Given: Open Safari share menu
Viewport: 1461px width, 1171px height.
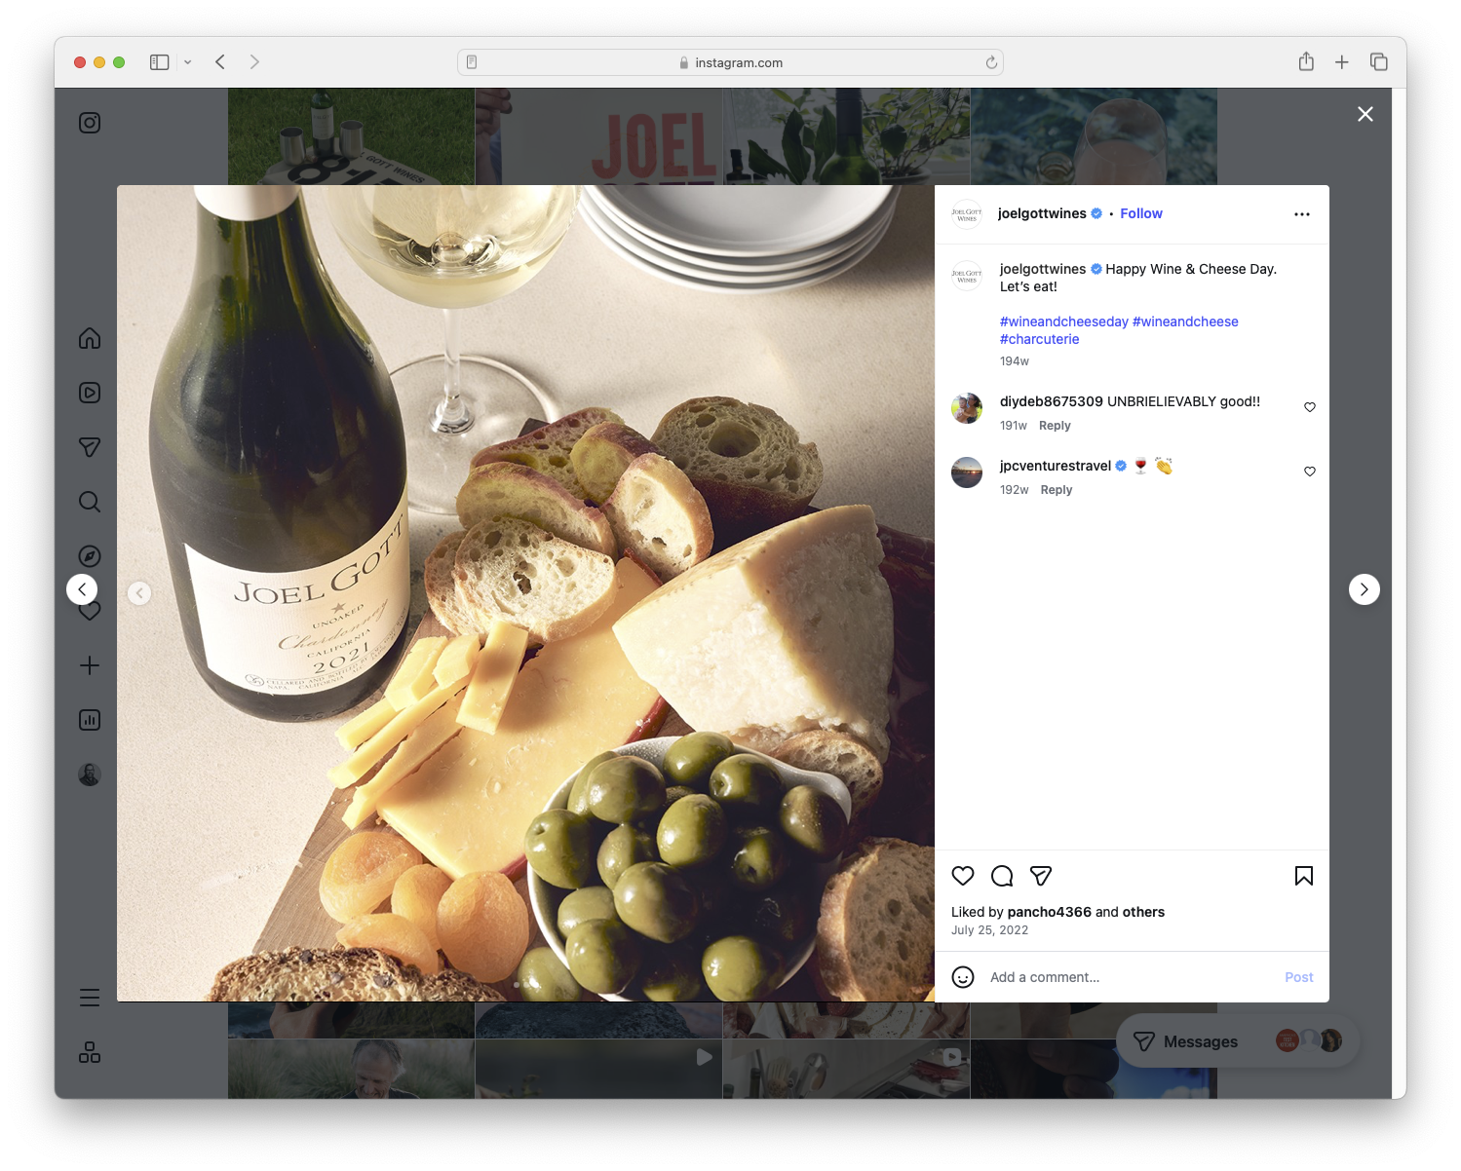Looking at the screenshot, I should [1306, 61].
